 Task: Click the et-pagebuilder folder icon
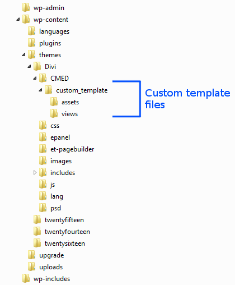tap(43, 149)
